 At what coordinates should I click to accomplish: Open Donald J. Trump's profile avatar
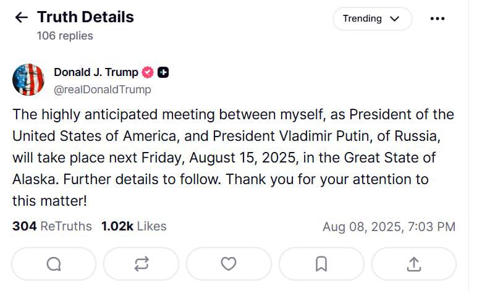point(28,80)
